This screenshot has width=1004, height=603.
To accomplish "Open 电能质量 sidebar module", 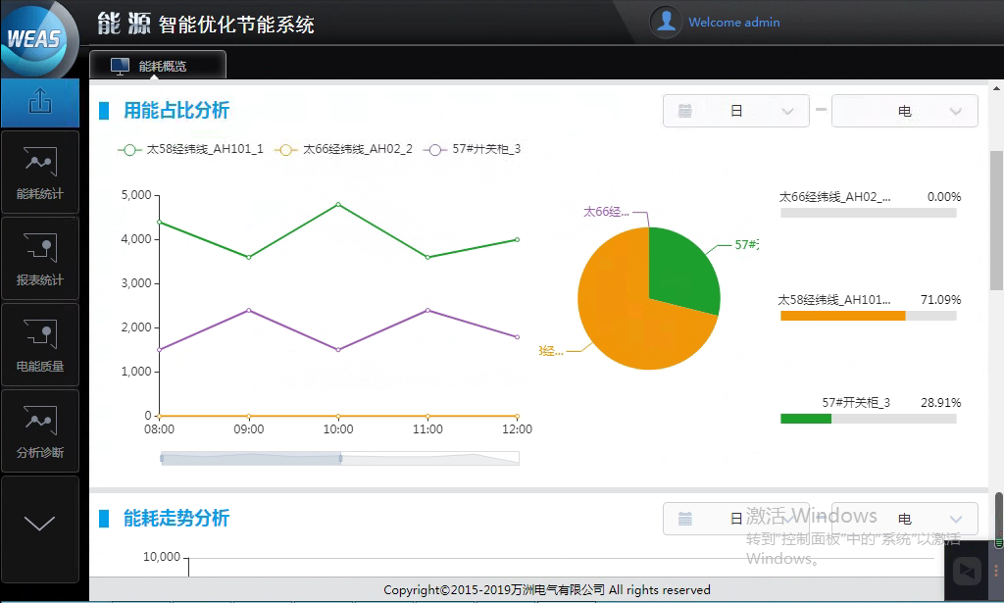I will pyautogui.click(x=40, y=344).
